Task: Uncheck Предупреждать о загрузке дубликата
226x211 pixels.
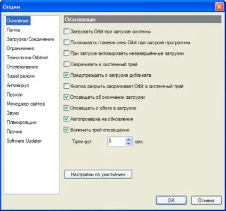Action: [x=67, y=75]
